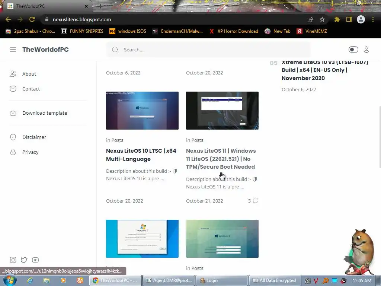Click the search magnifier icon
The image size is (381, 286).
(115, 50)
